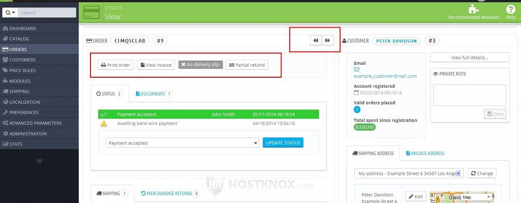
Task: Click the private note text area
Action: tap(470, 95)
